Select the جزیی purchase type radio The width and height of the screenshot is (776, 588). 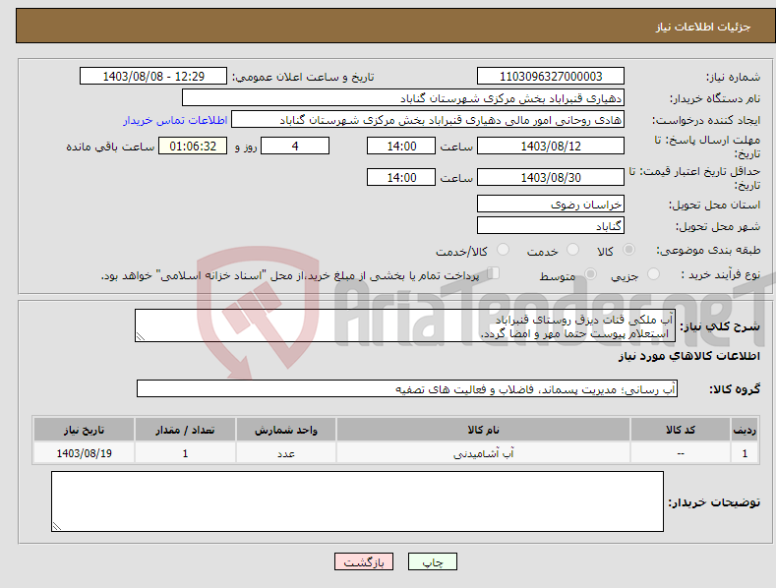click(x=653, y=274)
